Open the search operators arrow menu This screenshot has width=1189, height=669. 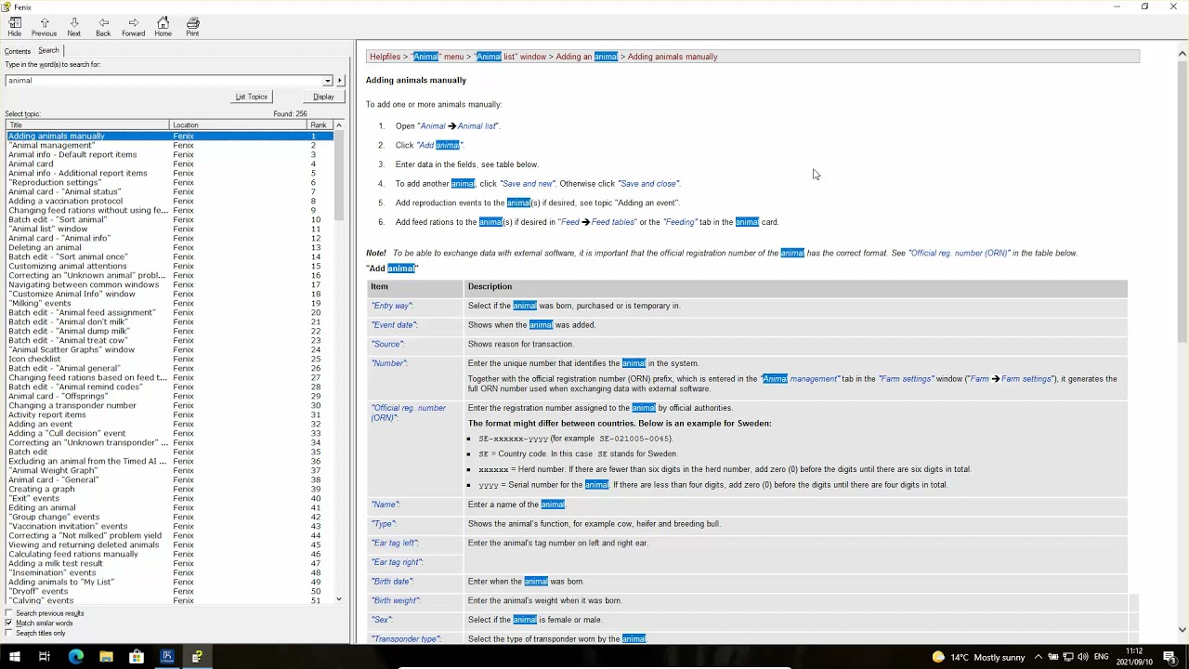point(340,81)
